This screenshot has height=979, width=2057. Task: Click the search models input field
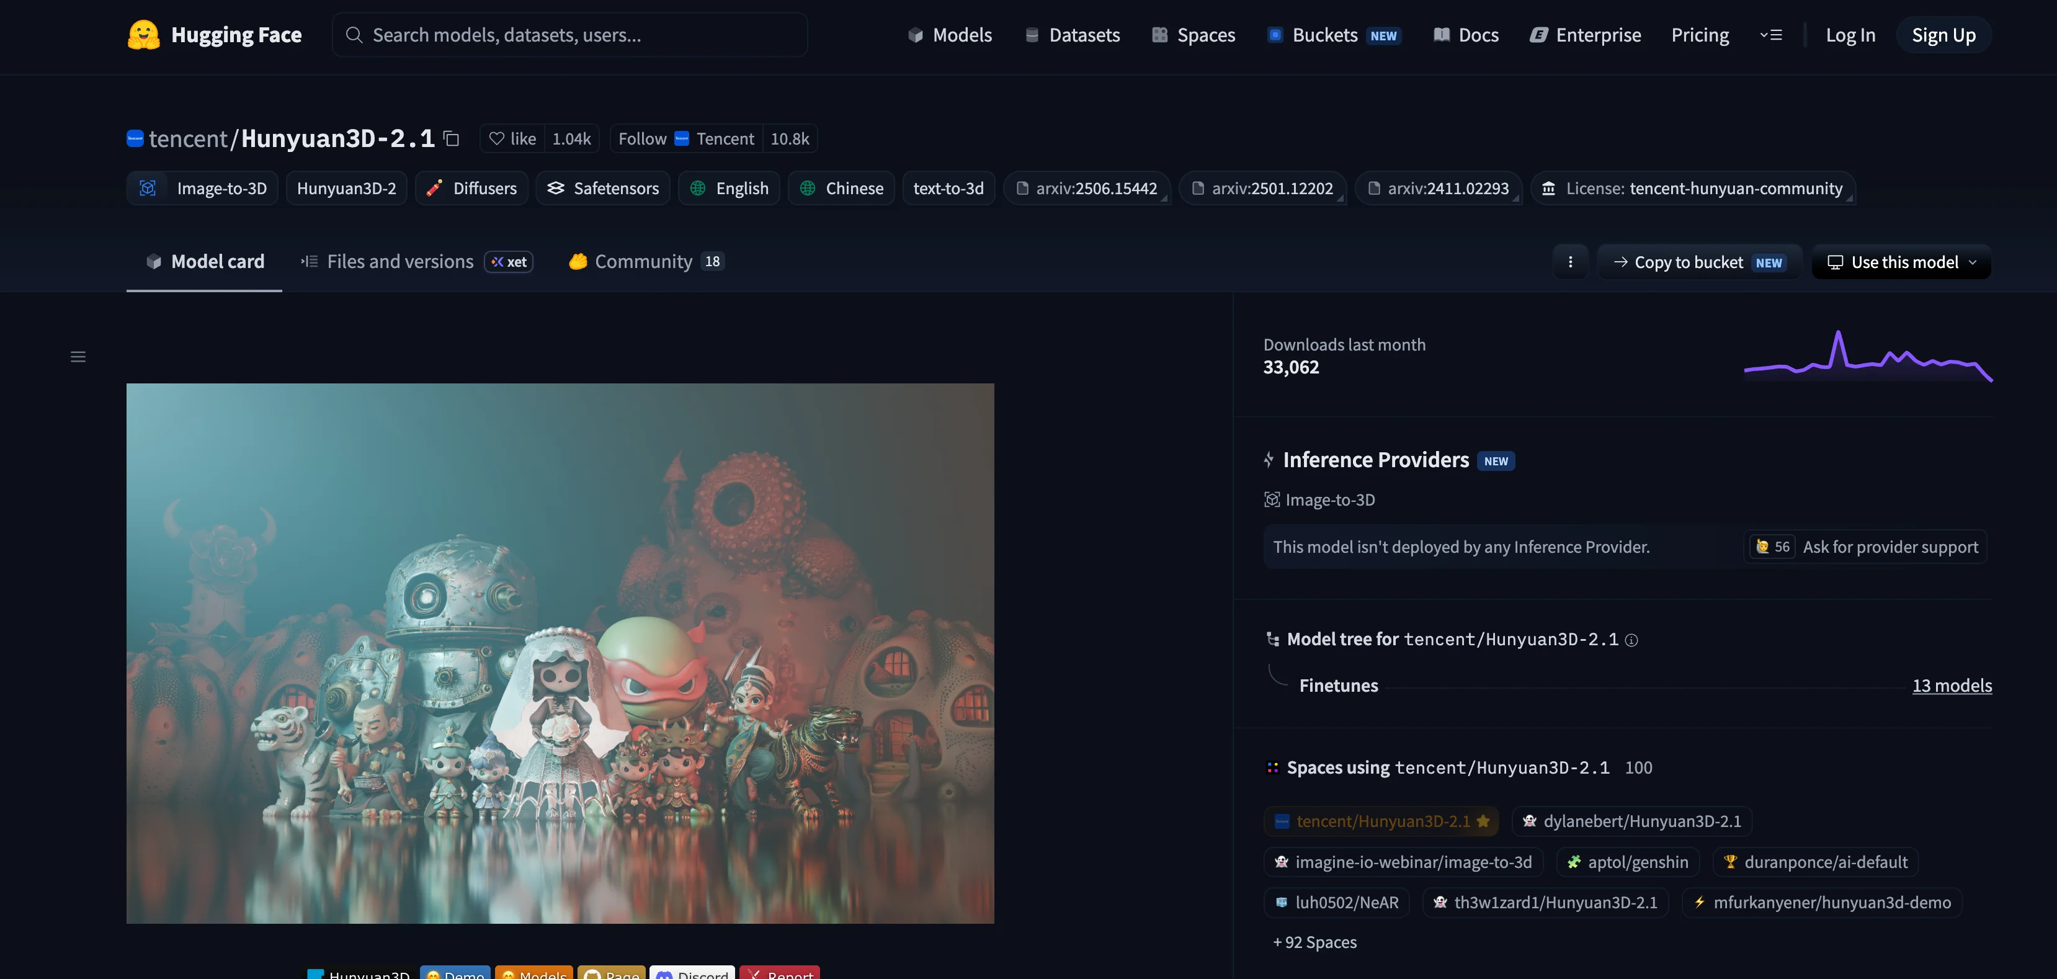pos(570,35)
